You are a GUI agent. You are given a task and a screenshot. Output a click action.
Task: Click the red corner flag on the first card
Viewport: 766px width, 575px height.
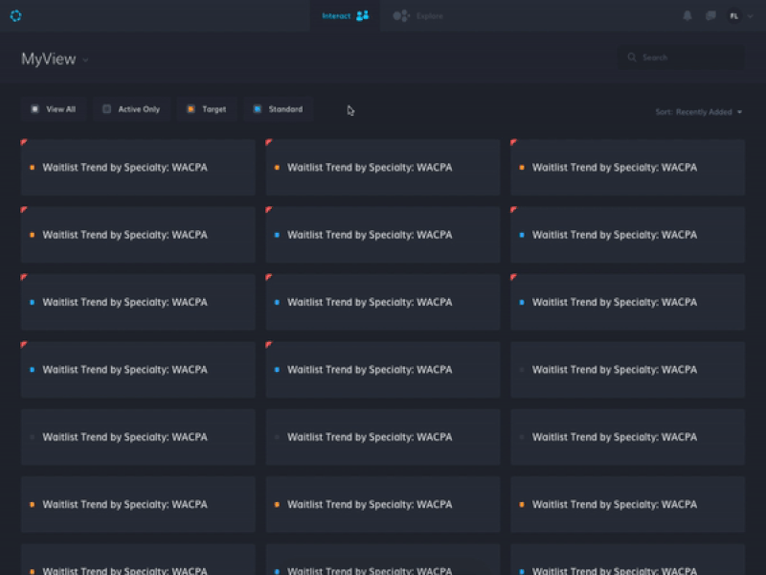(25, 140)
